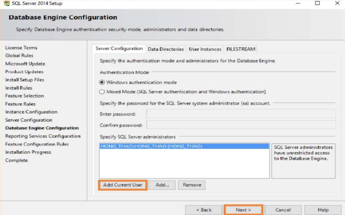Click the Confirm password field
This screenshot has width=345, height=215.
[241, 125]
